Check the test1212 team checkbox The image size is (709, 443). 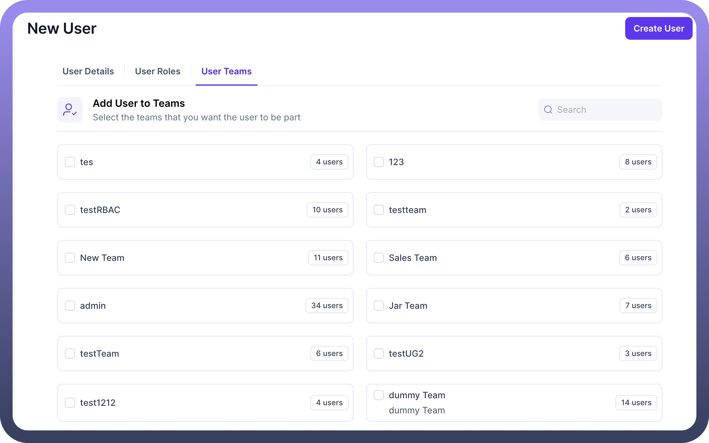click(70, 403)
